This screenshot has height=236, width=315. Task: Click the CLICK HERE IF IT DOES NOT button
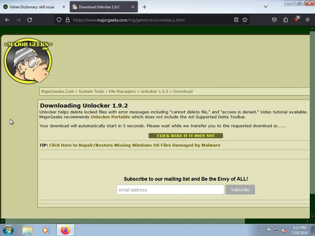tap(185, 136)
